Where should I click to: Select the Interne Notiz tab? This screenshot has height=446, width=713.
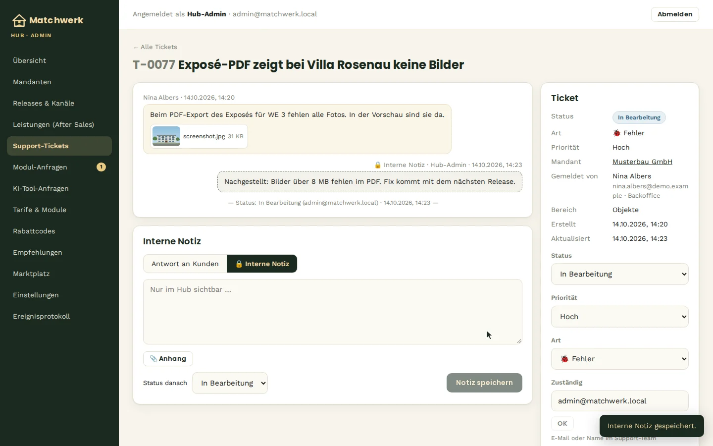point(262,264)
